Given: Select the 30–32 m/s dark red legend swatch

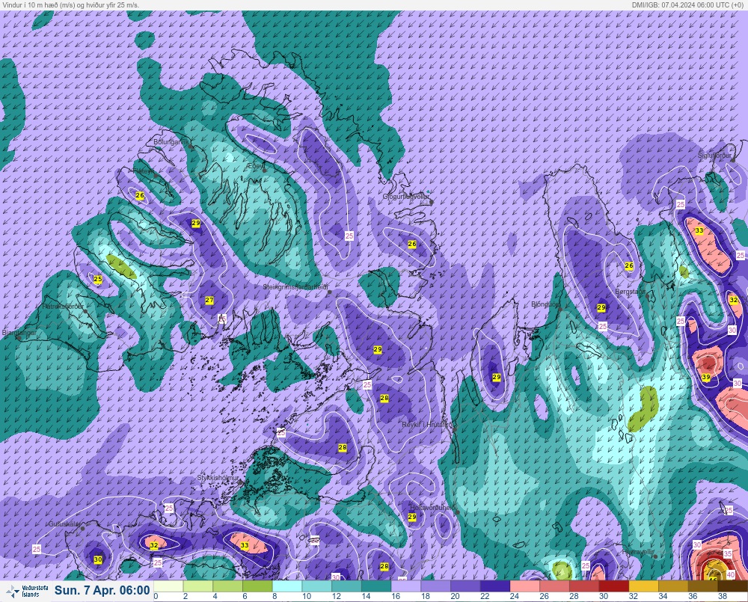Looking at the screenshot, I should click(613, 586).
